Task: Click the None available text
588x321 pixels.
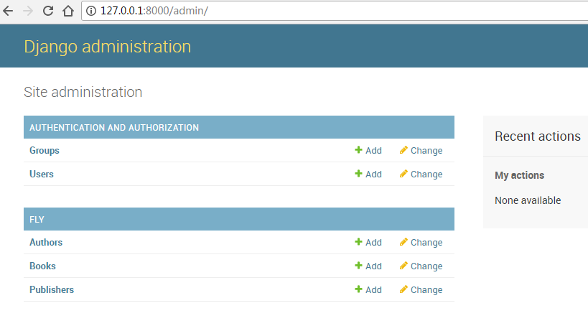Action: (528, 200)
